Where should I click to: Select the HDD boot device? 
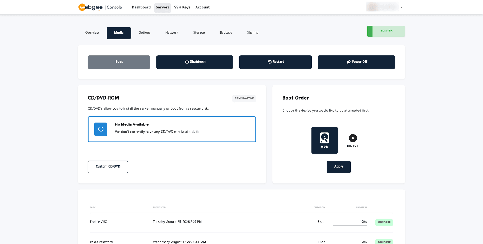[325, 140]
